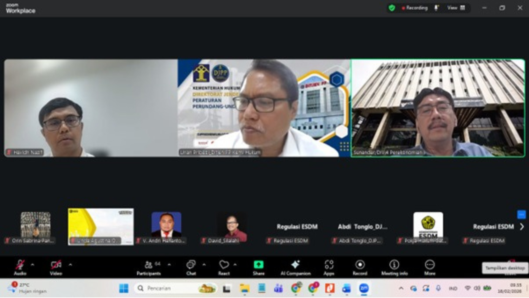This screenshot has width=529, height=298.
Task: Start screen Share with green icon
Action: 258,265
